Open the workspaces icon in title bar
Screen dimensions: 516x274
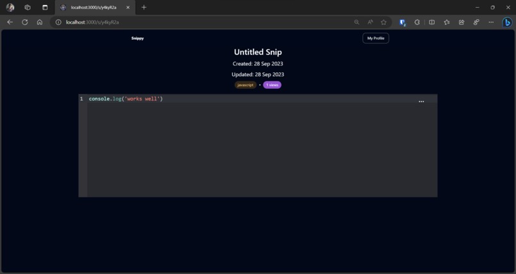28,7
